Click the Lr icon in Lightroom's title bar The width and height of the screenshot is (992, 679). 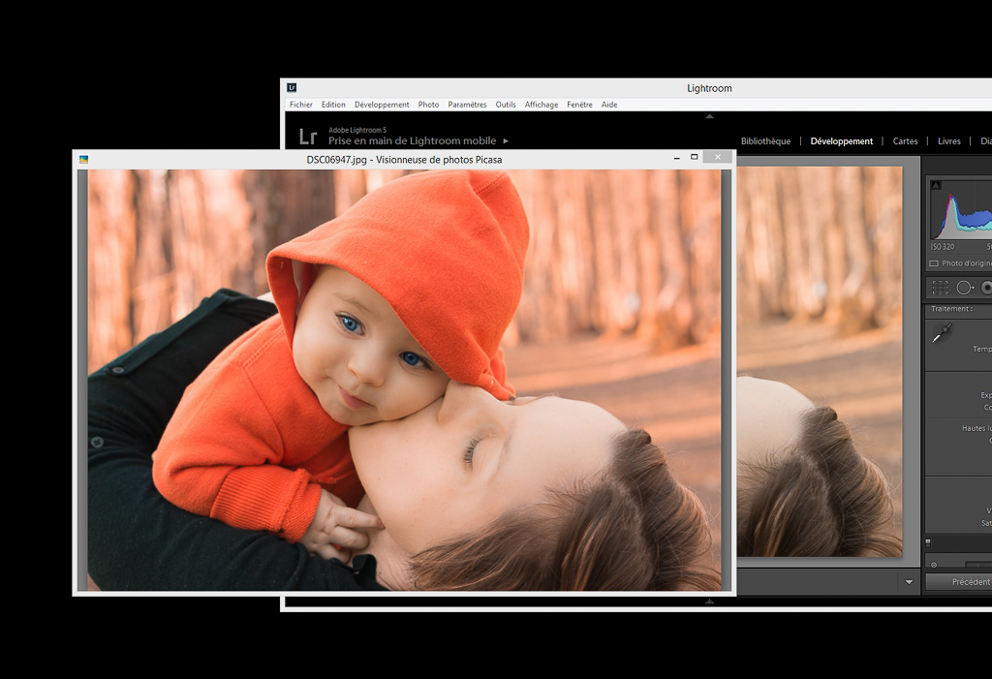(x=292, y=88)
